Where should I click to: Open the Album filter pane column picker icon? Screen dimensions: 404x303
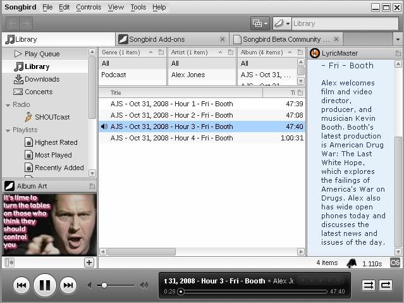coord(300,53)
